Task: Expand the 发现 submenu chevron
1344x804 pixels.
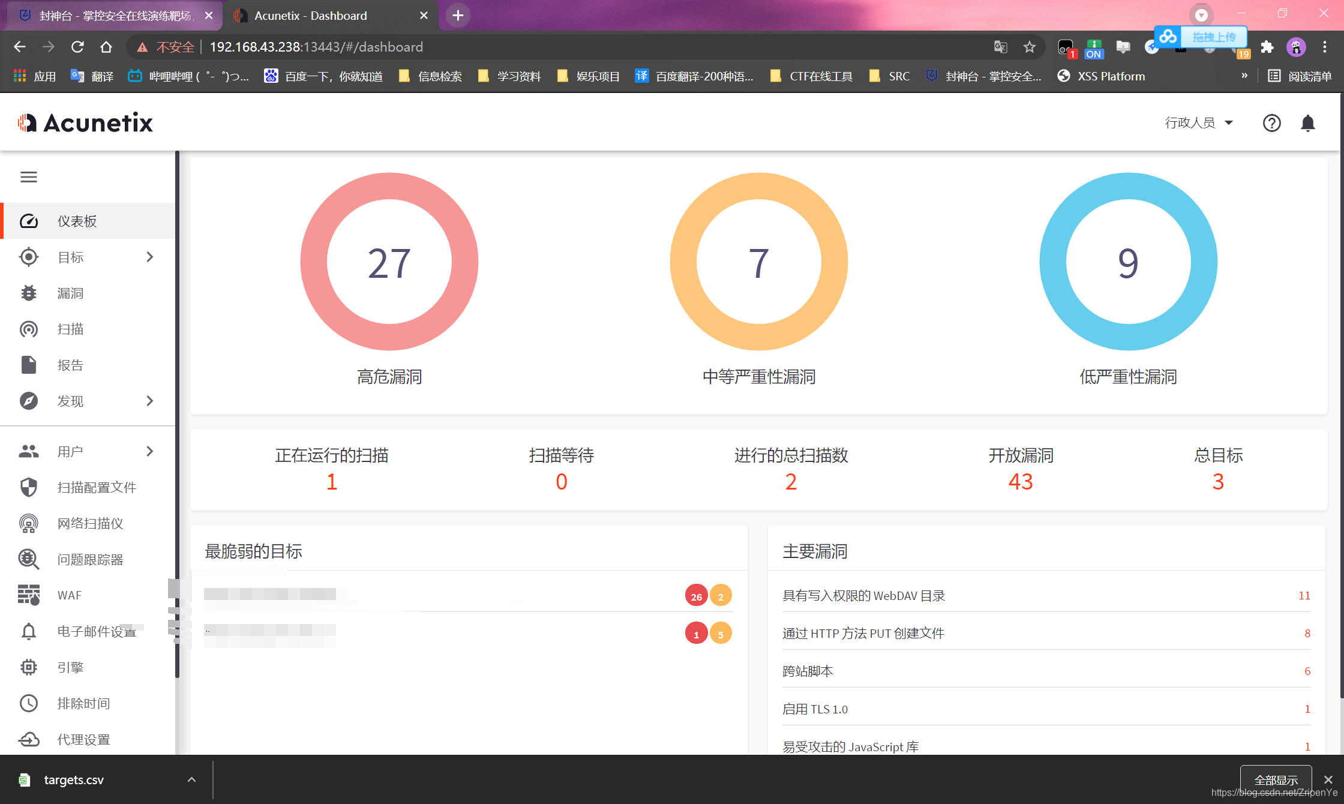Action: coord(150,401)
